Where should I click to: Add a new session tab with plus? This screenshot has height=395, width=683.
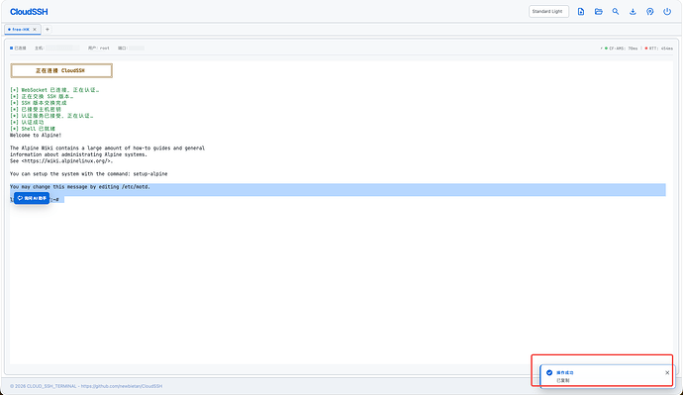coord(48,29)
